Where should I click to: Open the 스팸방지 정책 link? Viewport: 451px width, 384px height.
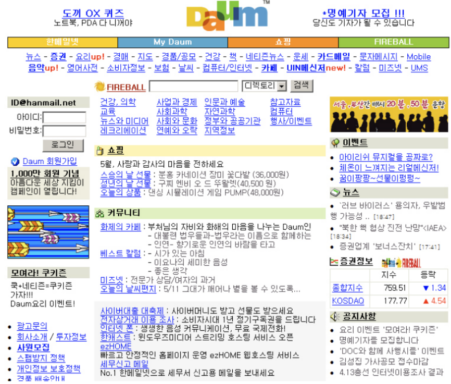click(x=41, y=358)
